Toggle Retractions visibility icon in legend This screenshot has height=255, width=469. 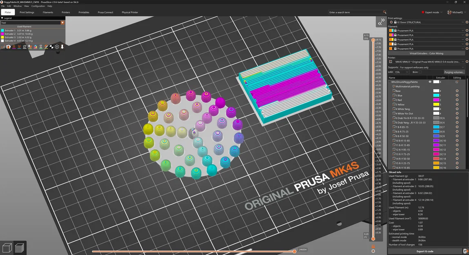(14, 47)
